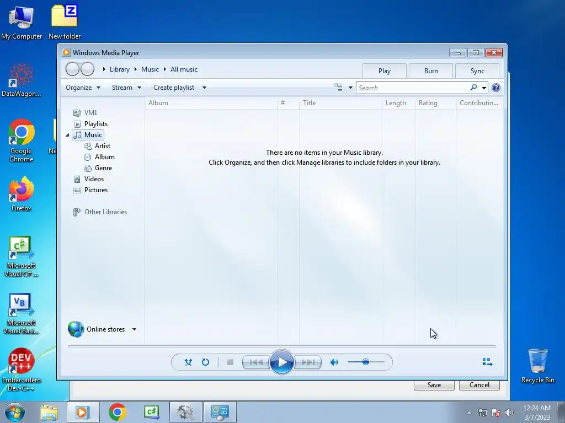Open the Stream menu
This screenshot has width=565, height=423.
126,88
